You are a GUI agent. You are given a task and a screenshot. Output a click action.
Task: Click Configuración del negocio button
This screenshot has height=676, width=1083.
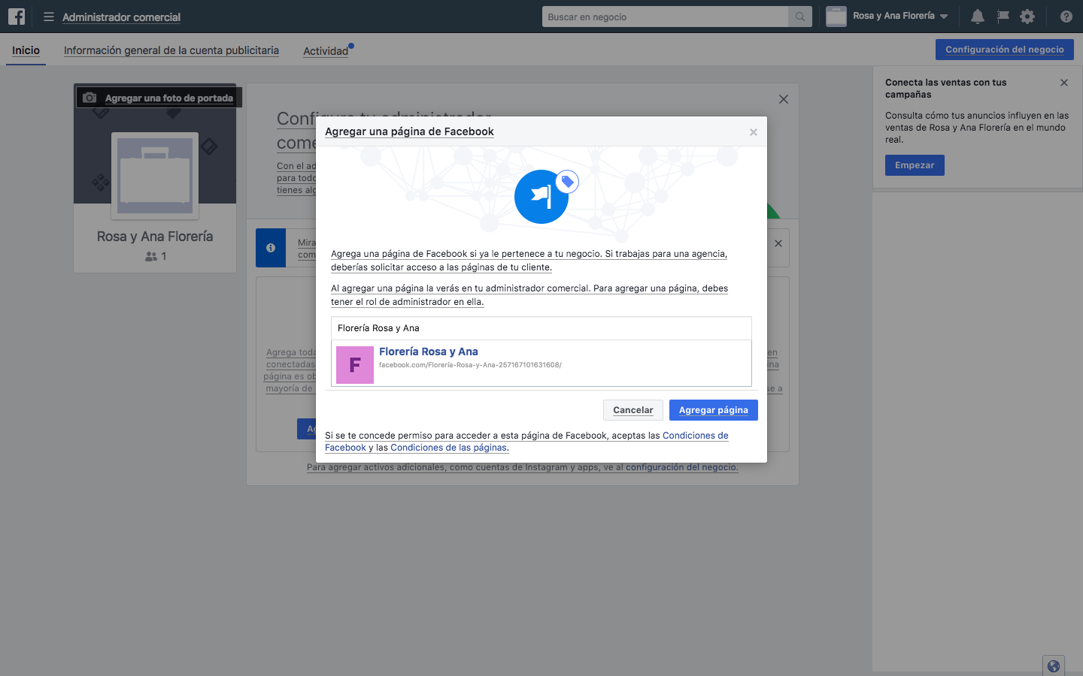click(x=1005, y=50)
